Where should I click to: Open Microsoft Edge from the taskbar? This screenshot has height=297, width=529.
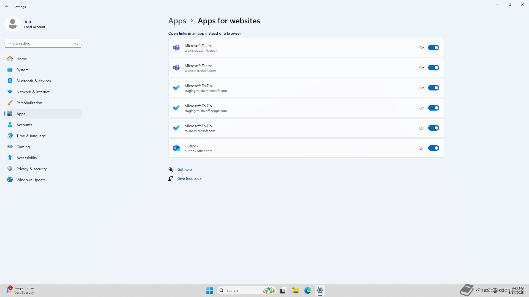coord(308,290)
